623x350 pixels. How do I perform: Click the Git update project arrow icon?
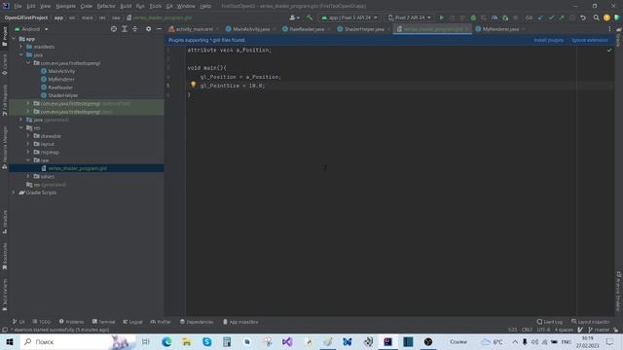[x=540, y=17]
